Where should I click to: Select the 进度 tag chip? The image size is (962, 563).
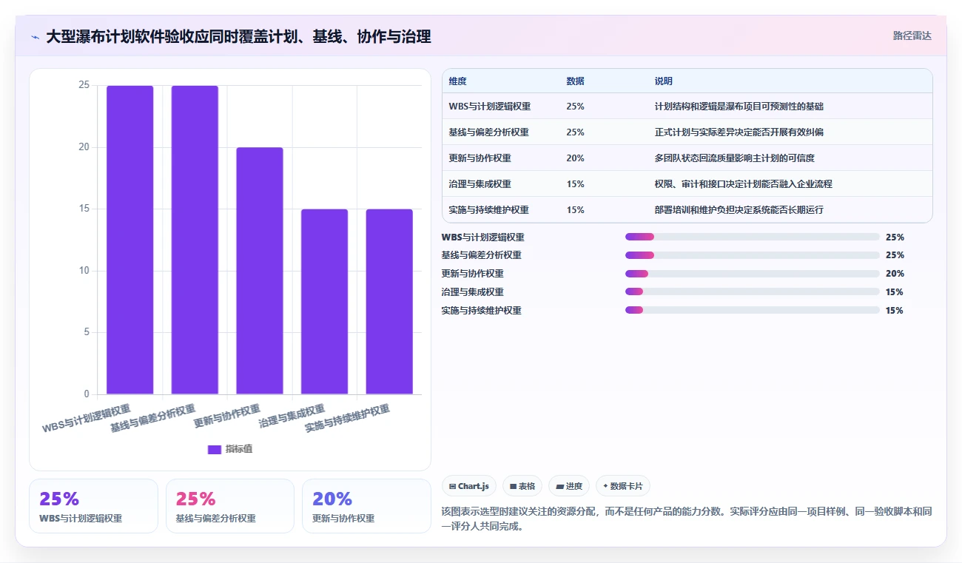coord(568,486)
